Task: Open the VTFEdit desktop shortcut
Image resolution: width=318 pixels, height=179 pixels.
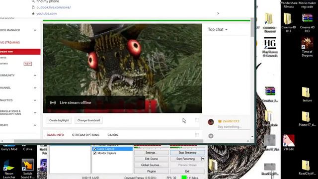Action: [x=289, y=140]
